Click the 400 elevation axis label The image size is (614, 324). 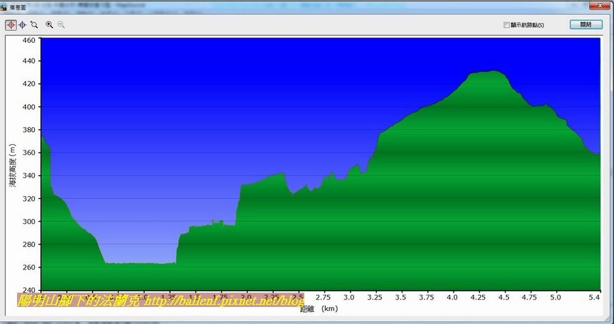[29, 107]
